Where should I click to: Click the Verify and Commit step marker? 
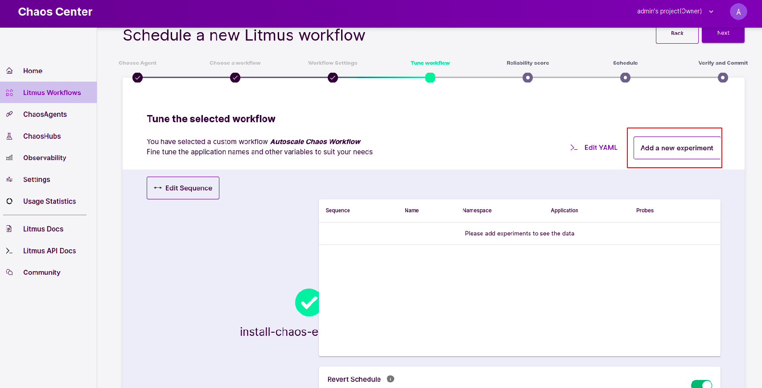[x=723, y=78]
